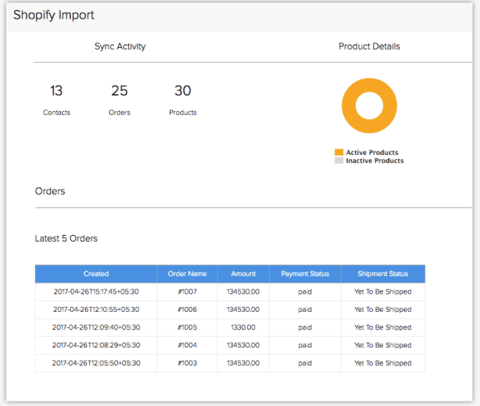Screen dimensions: 480x406
Task: Click the Contacts label
Action: click(57, 112)
